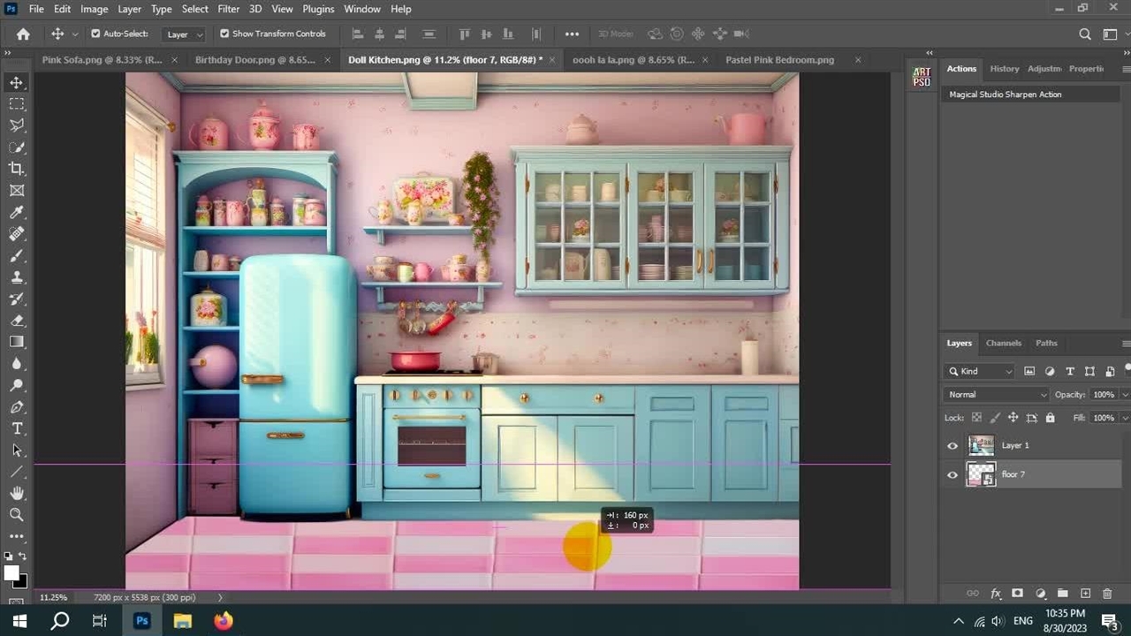Viewport: 1131px width, 636px height.
Task: Select the Horizontal Type tool
Action: pos(17,428)
